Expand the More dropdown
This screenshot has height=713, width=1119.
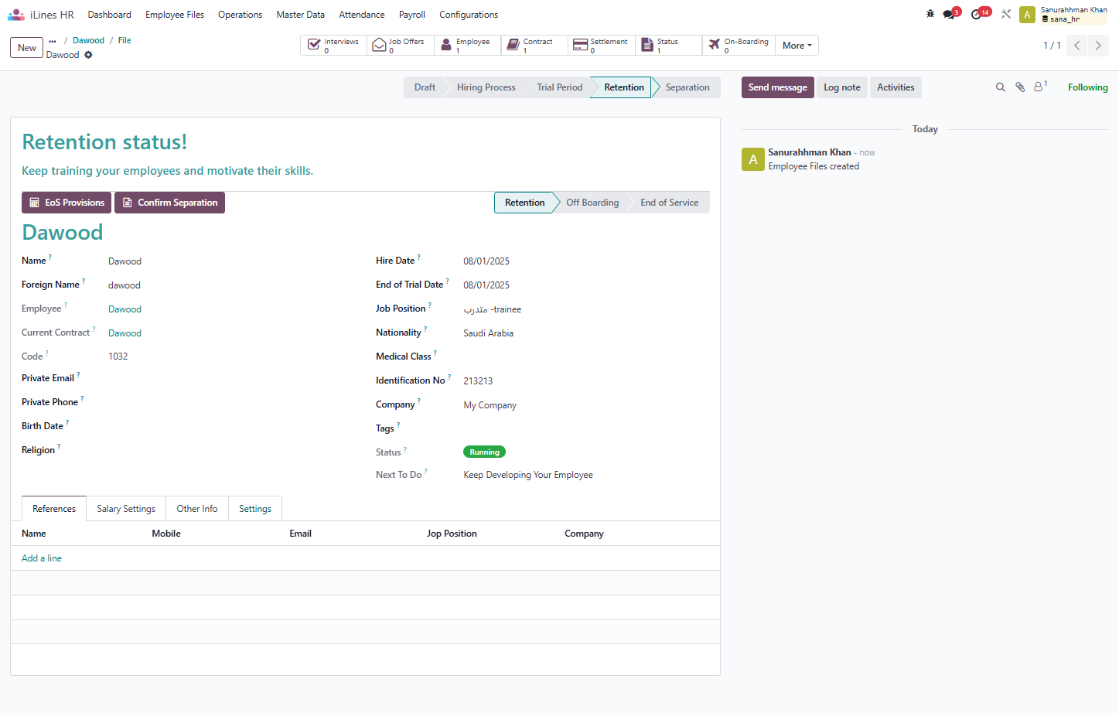click(x=797, y=46)
